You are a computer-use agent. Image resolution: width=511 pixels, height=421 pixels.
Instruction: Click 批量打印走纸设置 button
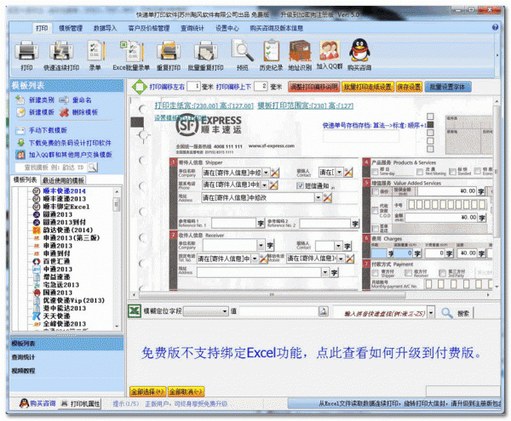[368, 87]
